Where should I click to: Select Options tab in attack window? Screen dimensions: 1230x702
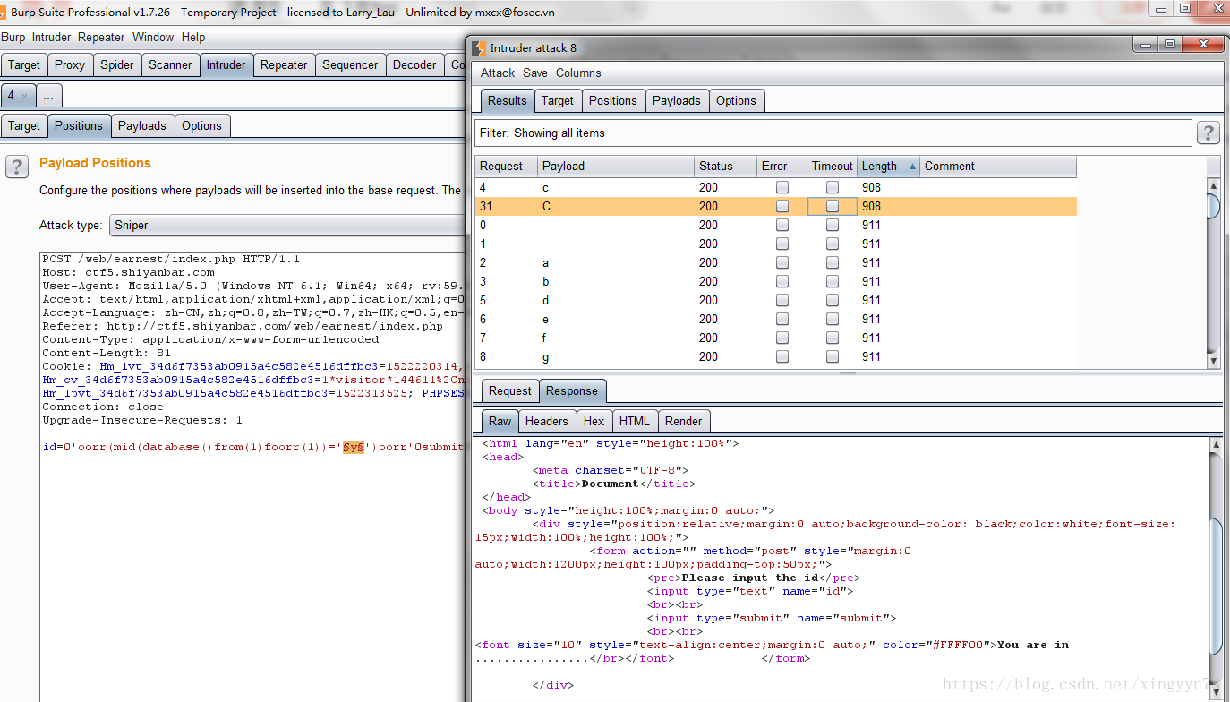pos(736,100)
